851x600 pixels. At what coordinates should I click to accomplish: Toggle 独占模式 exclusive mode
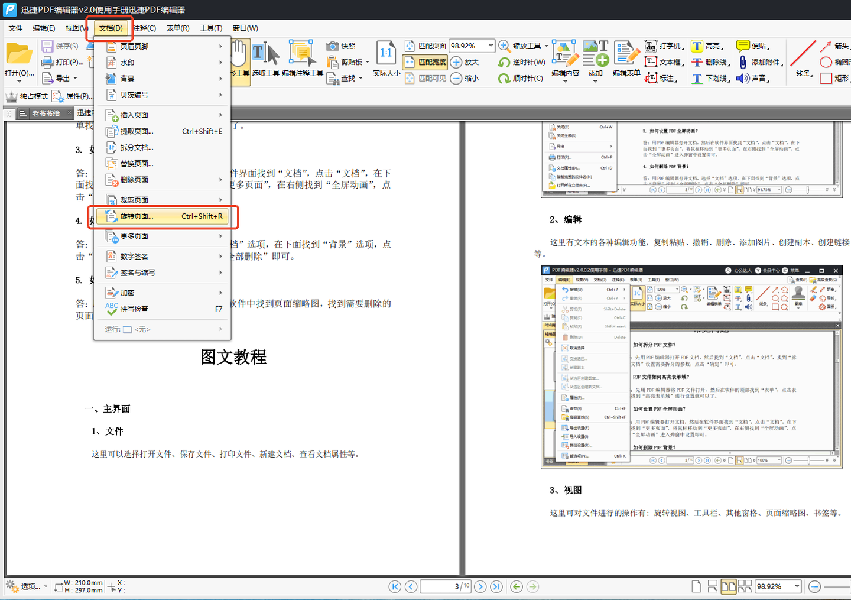(27, 96)
